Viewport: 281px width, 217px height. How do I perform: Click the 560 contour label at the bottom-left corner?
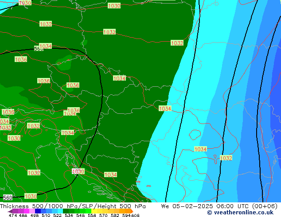coord(8,198)
